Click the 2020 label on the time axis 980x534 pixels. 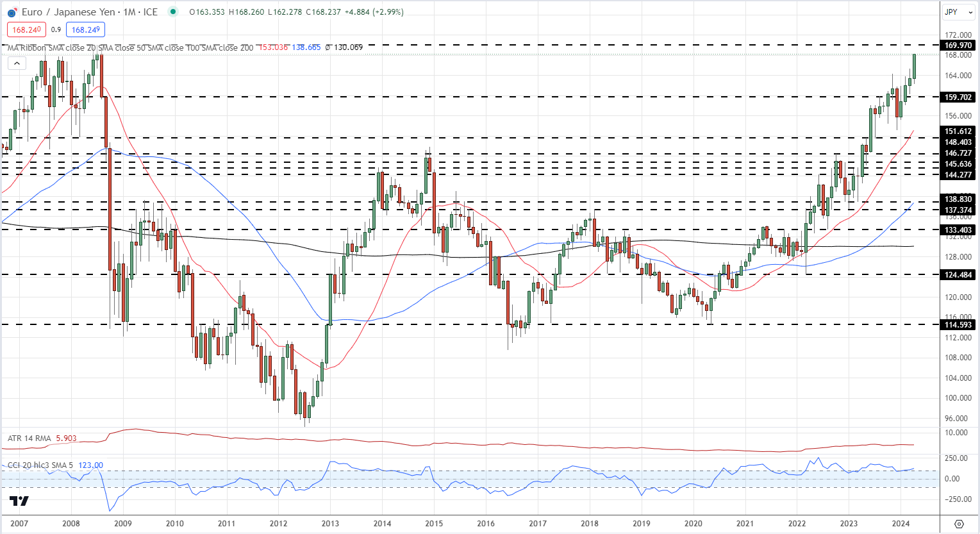[x=693, y=524]
